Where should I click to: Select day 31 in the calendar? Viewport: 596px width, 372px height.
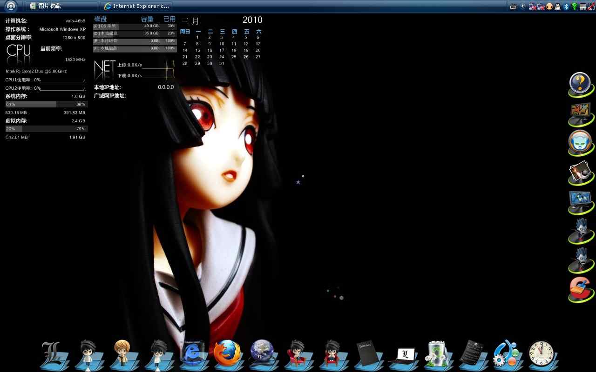(x=222, y=63)
